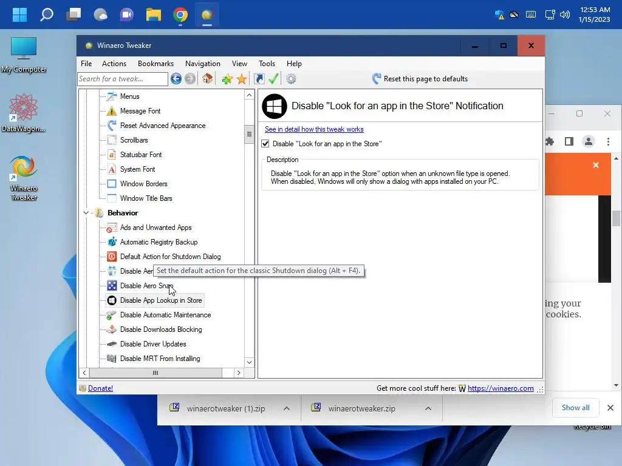Open Winaero Tweaker desktop shortcut

pyautogui.click(x=24, y=178)
